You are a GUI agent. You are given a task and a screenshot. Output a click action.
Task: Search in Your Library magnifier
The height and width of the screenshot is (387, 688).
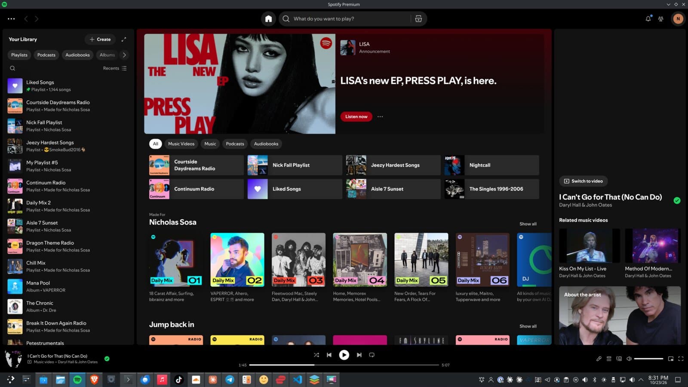point(12,68)
